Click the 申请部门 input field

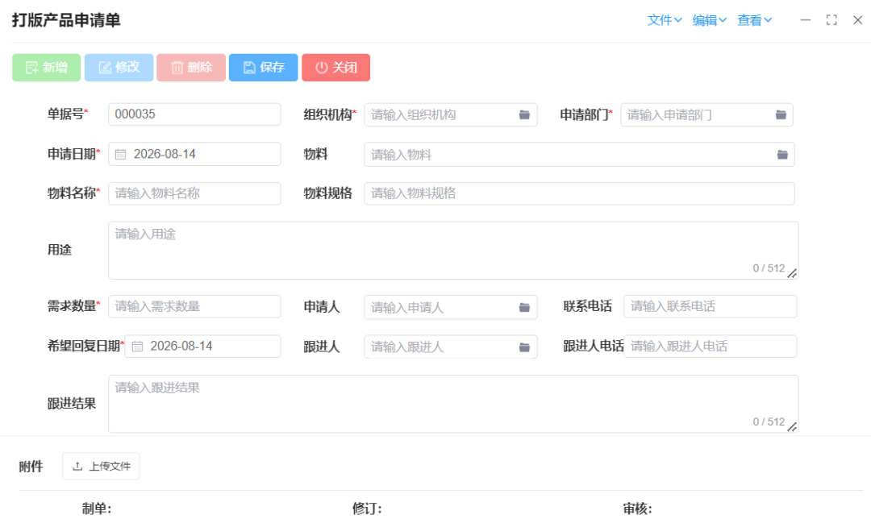706,115
